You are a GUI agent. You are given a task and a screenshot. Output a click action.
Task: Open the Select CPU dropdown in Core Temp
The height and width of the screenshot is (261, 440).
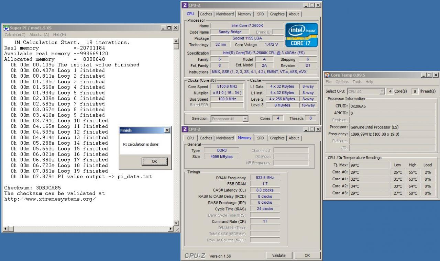382,91
